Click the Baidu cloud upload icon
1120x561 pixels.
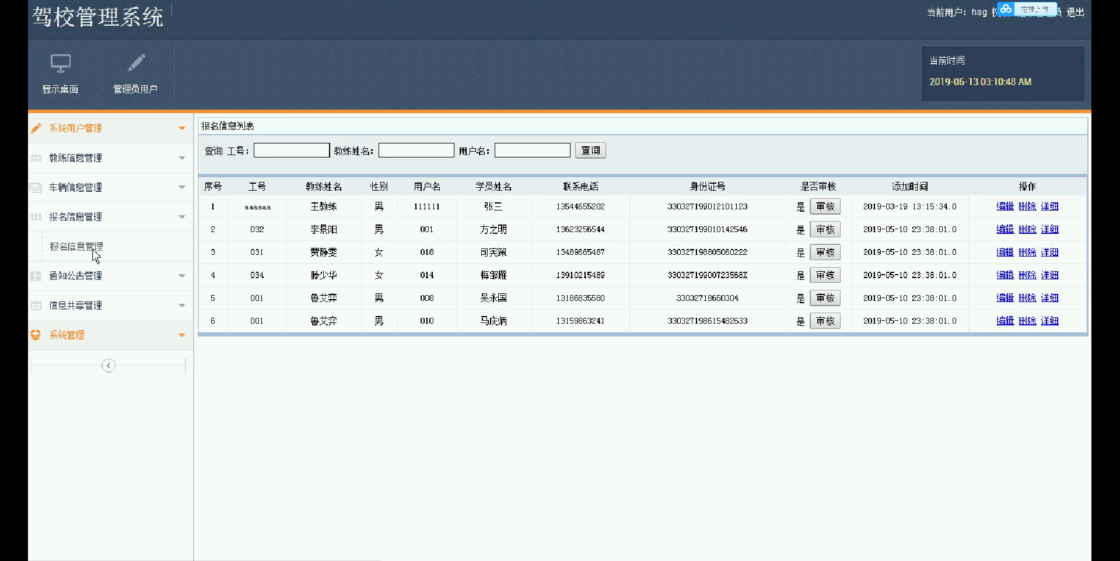coord(1006,9)
